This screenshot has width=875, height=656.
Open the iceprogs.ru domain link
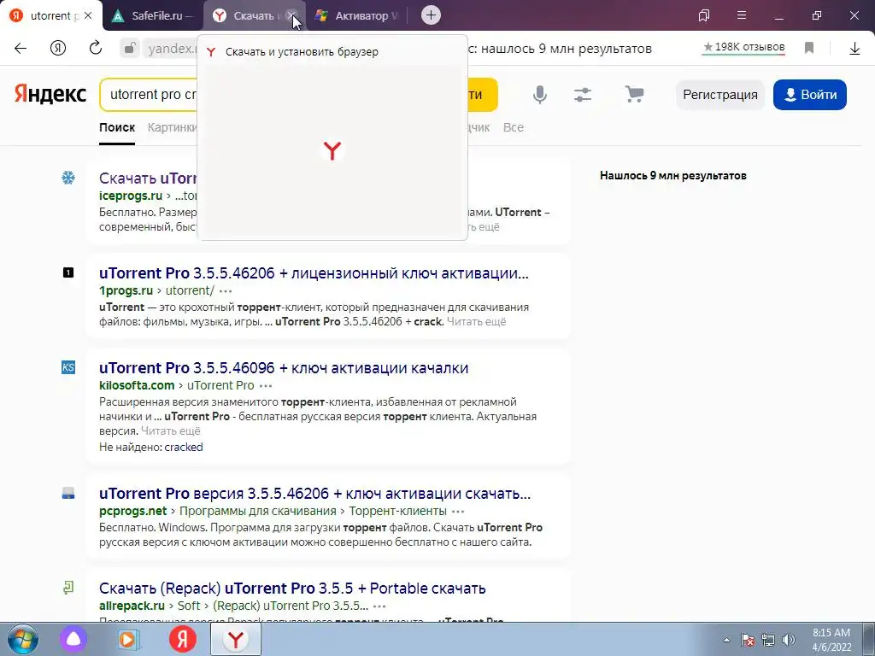(131, 196)
